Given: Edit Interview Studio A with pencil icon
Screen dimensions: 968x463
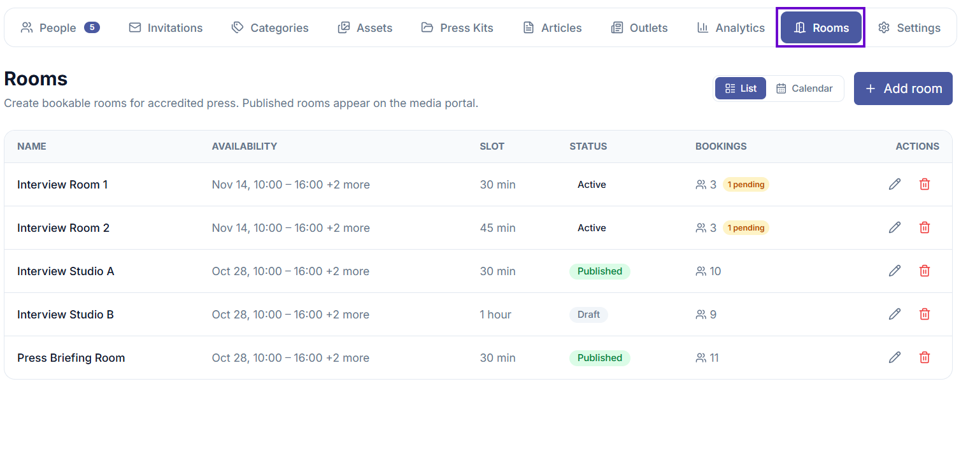Looking at the screenshot, I should pyautogui.click(x=895, y=271).
